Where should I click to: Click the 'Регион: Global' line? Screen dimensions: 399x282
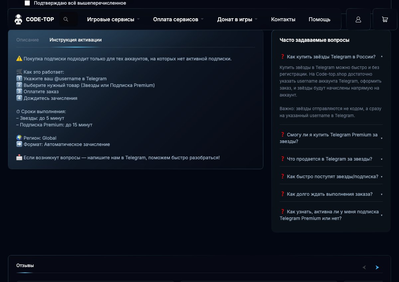coord(36,138)
